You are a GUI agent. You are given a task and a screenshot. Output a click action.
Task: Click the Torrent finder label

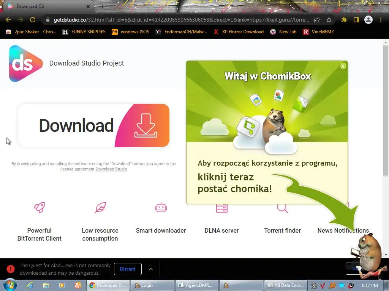[x=282, y=231]
